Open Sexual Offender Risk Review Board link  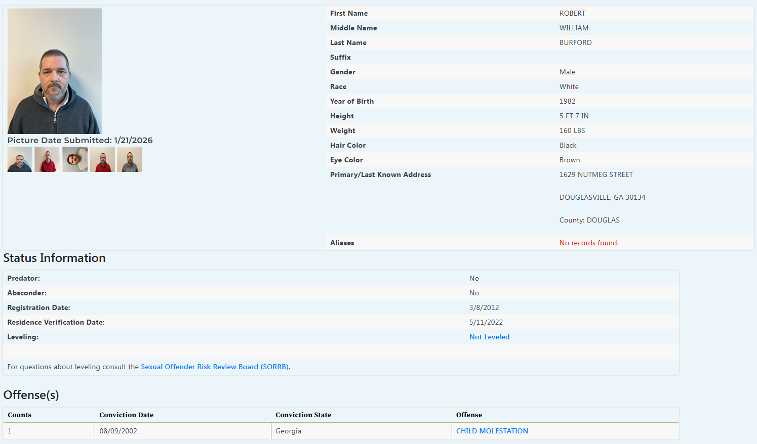coord(215,367)
